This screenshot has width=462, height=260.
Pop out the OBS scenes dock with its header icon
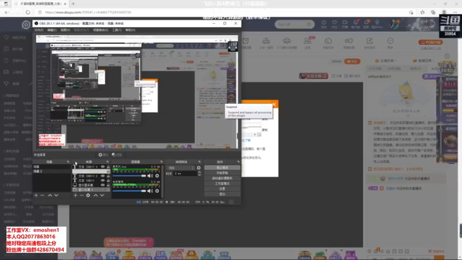pos(68,162)
